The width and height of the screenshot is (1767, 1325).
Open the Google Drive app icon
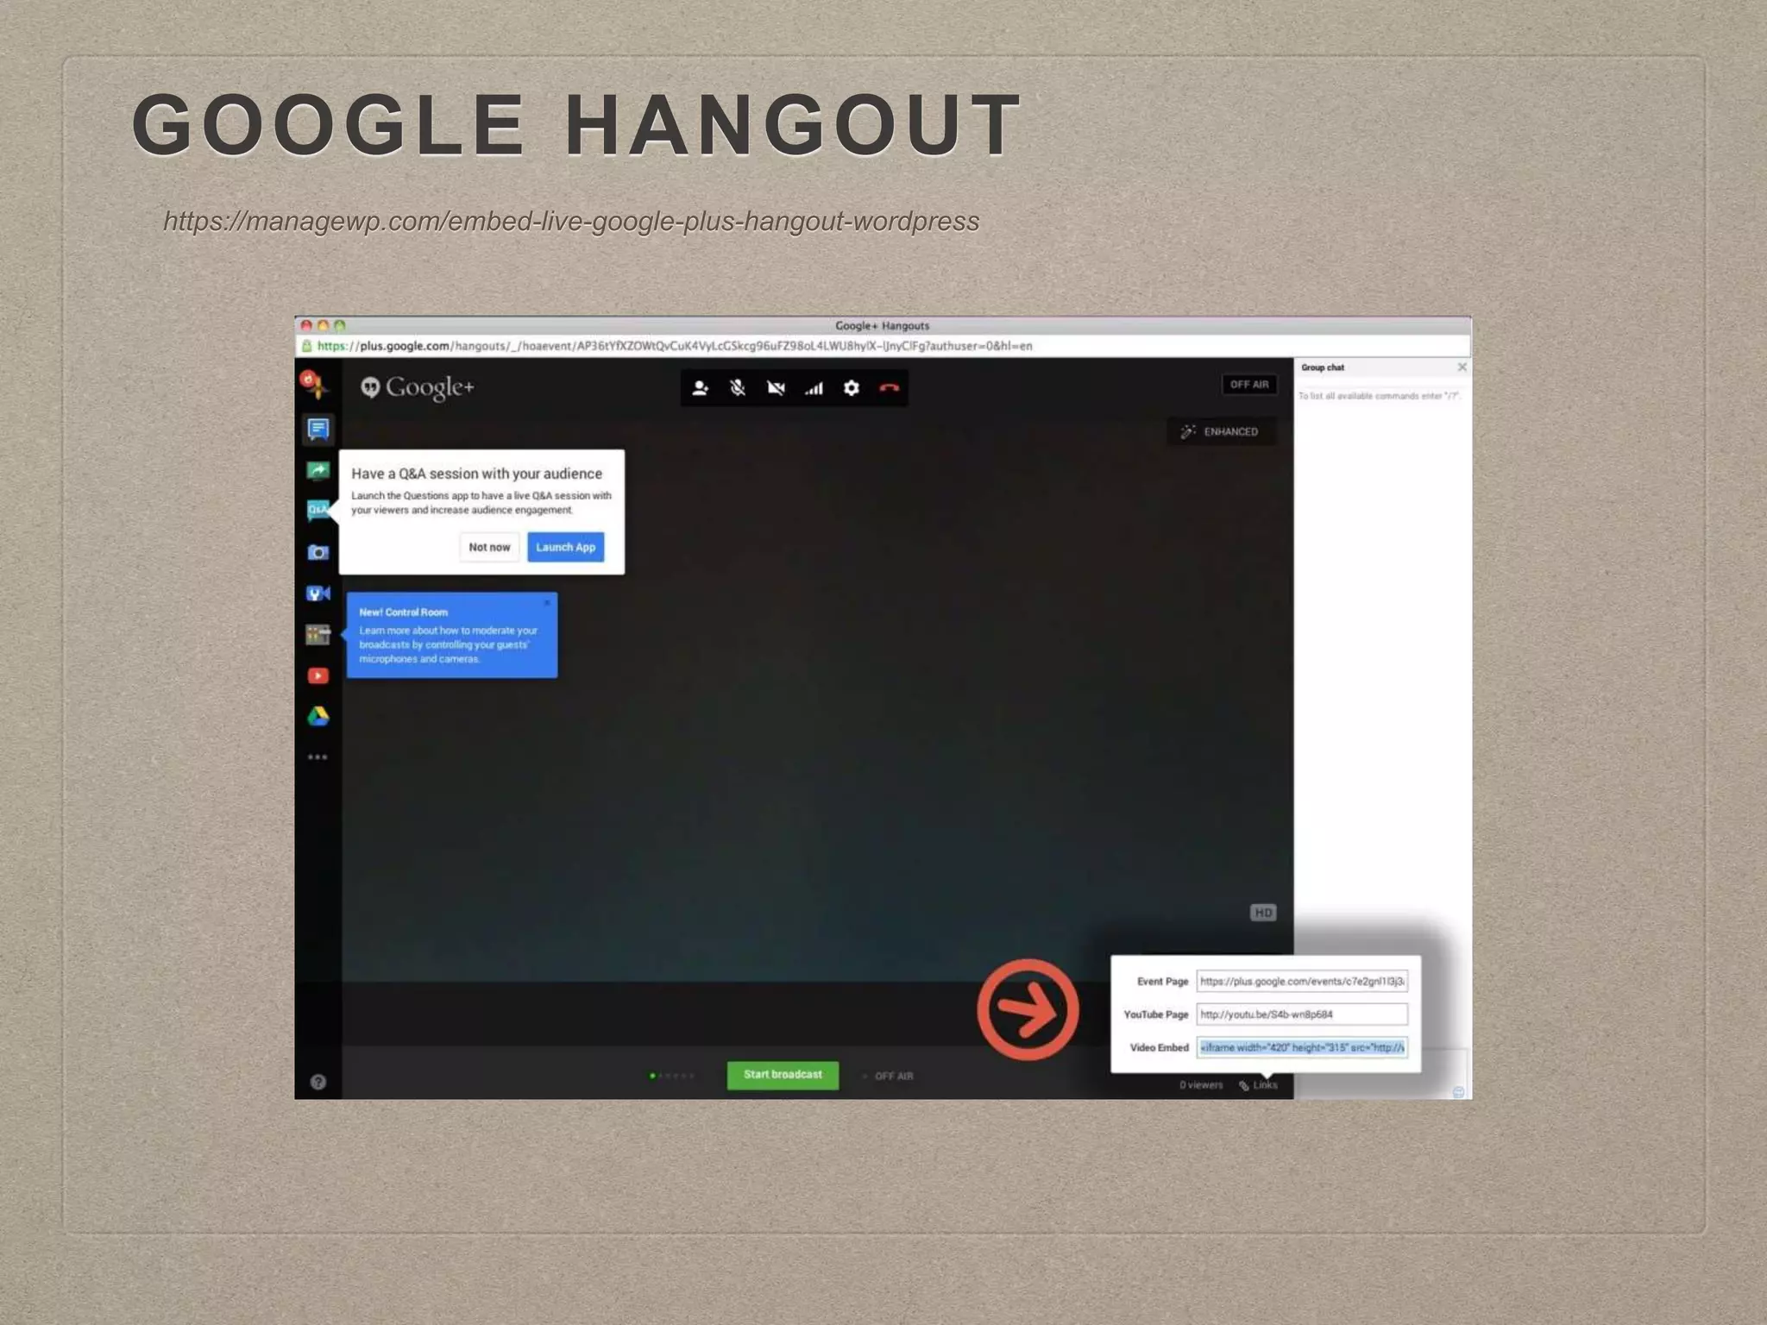point(318,716)
